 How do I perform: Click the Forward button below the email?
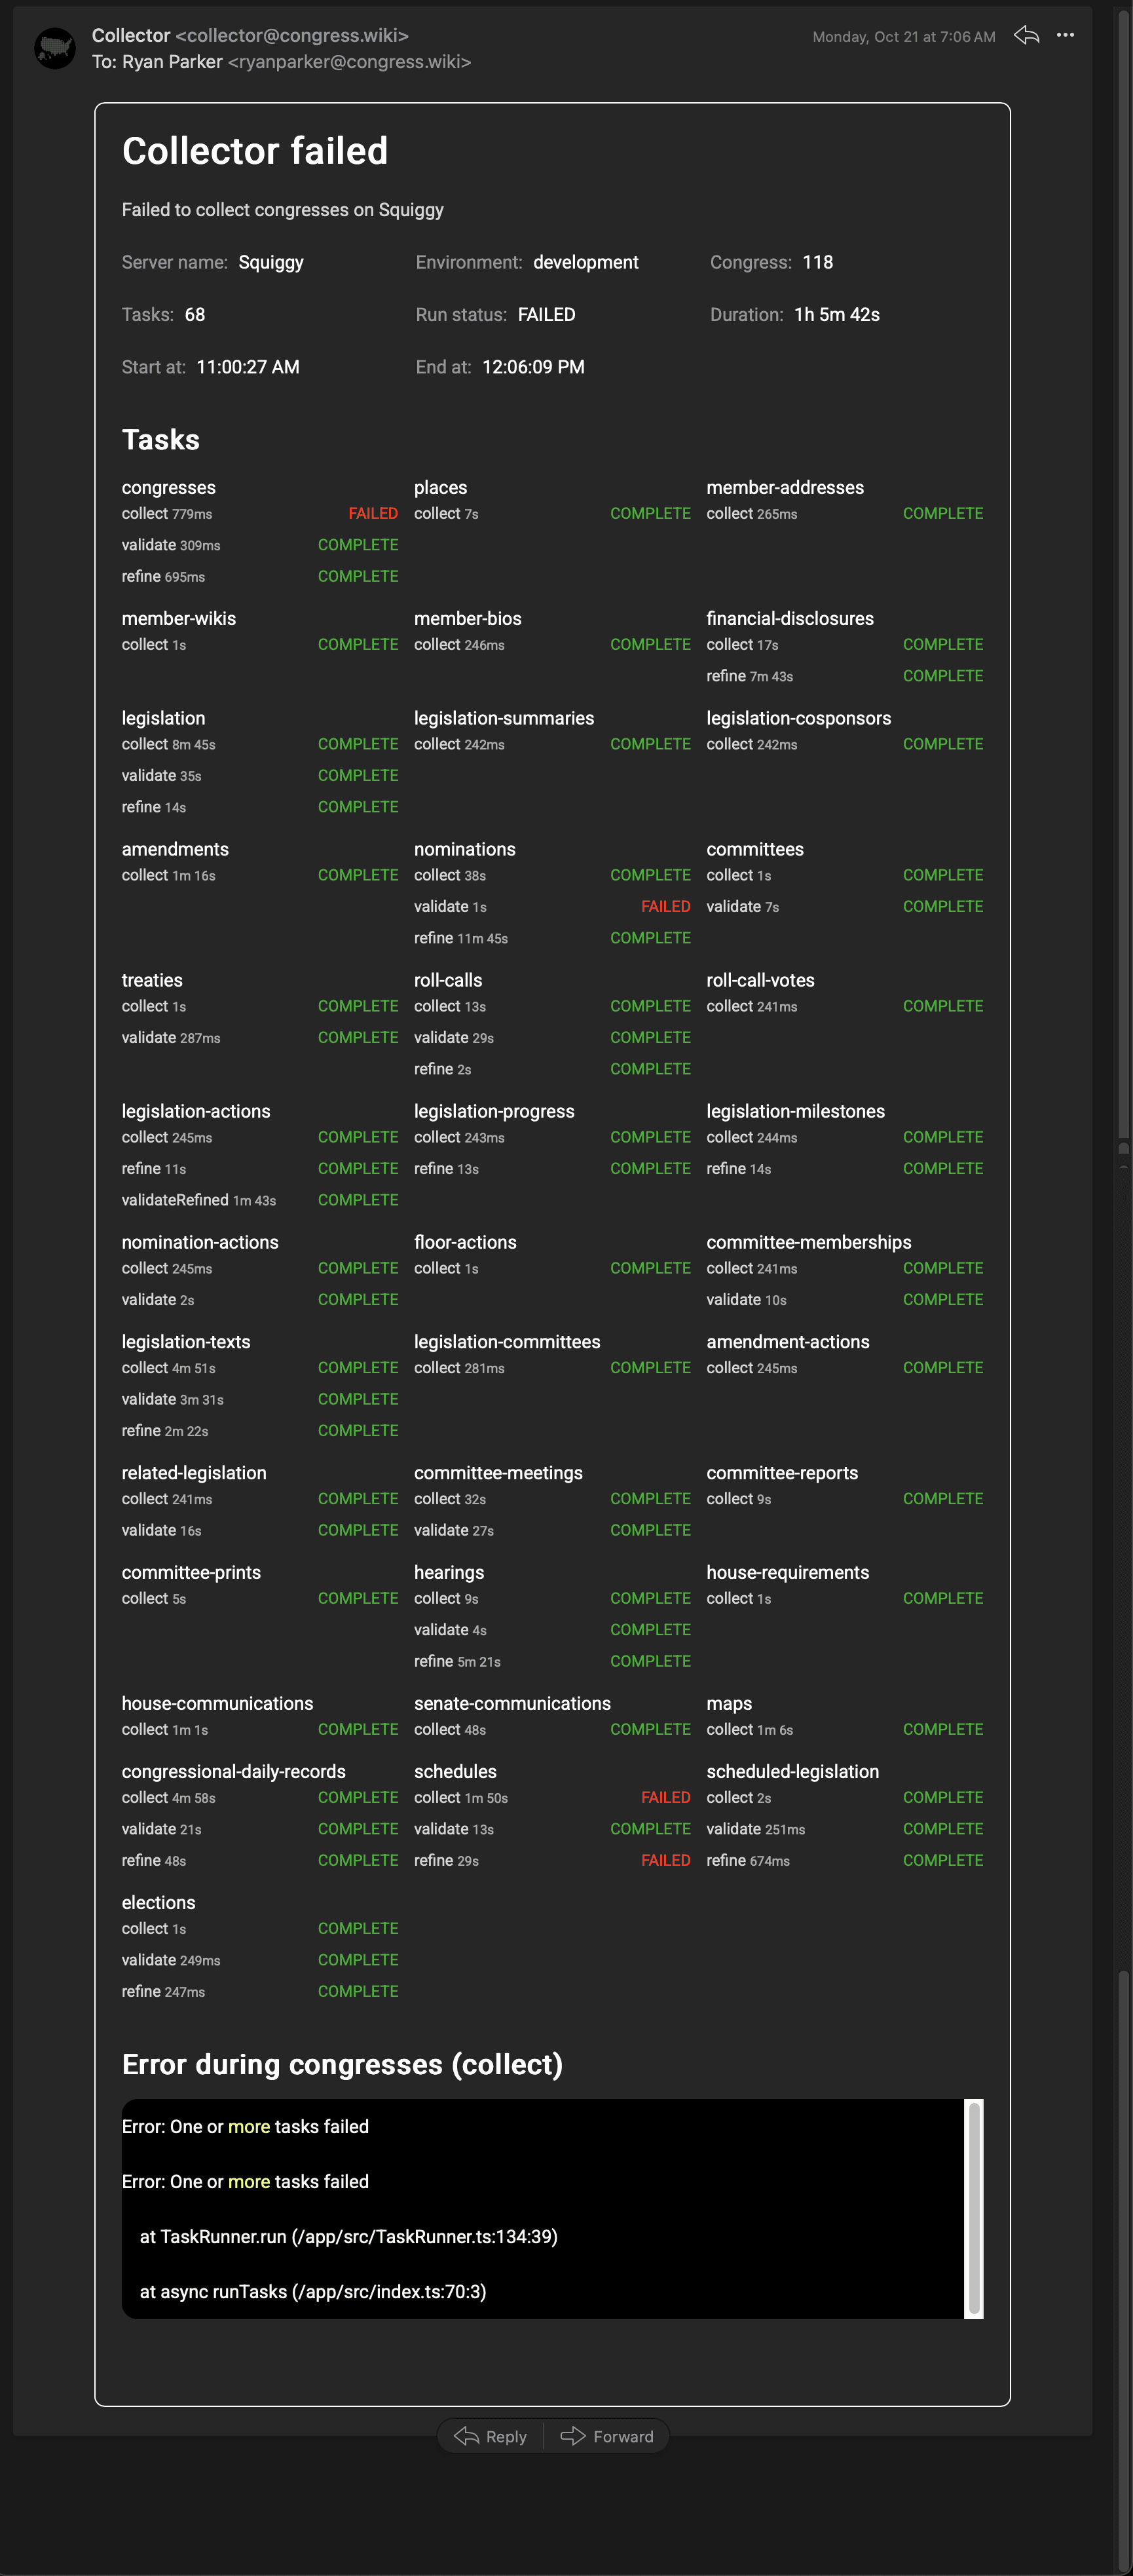tap(607, 2436)
